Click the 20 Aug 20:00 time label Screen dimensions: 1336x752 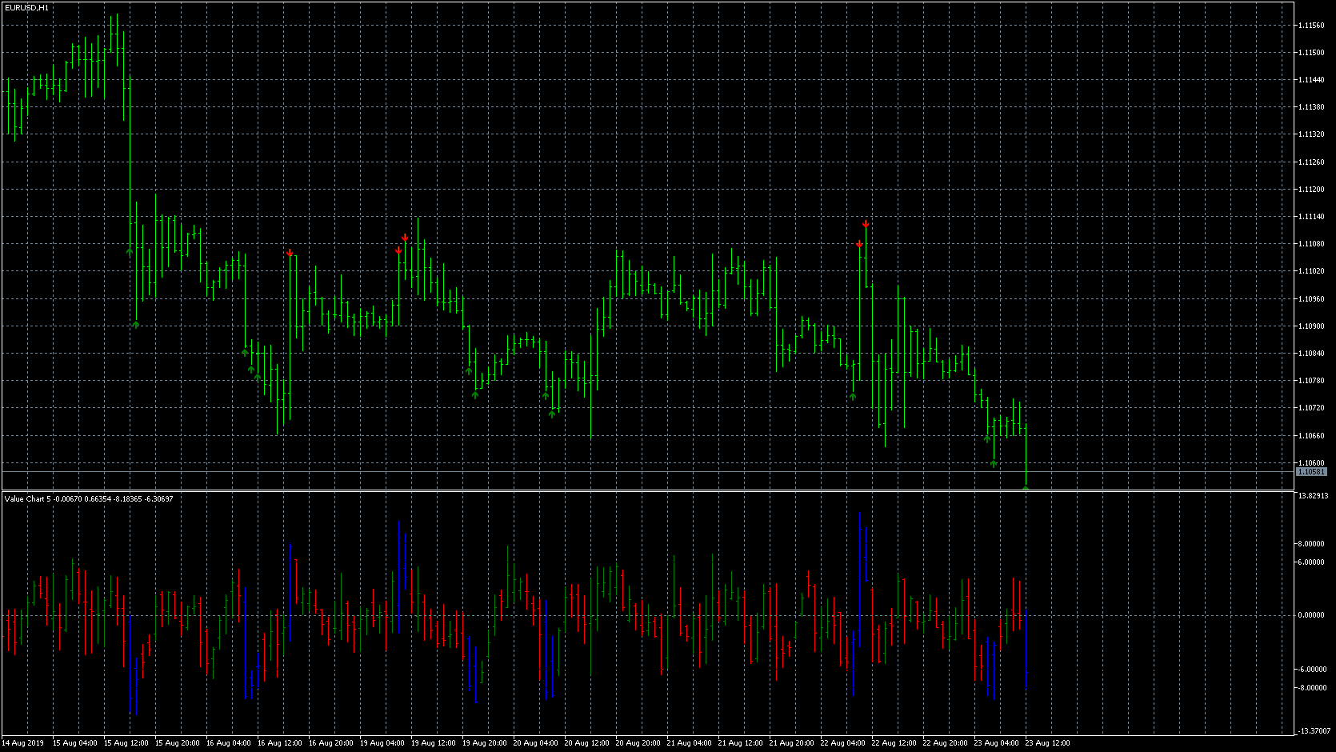(x=638, y=743)
